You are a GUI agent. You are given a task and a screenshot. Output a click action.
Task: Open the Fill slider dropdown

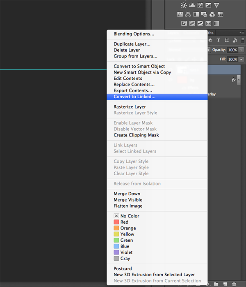point(241,59)
